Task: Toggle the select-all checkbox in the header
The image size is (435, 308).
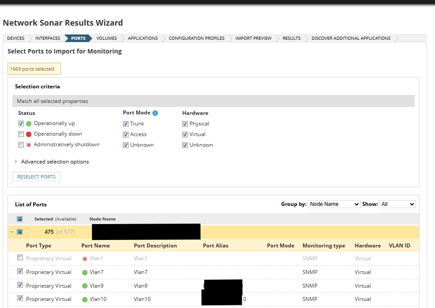Action: (19, 219)
